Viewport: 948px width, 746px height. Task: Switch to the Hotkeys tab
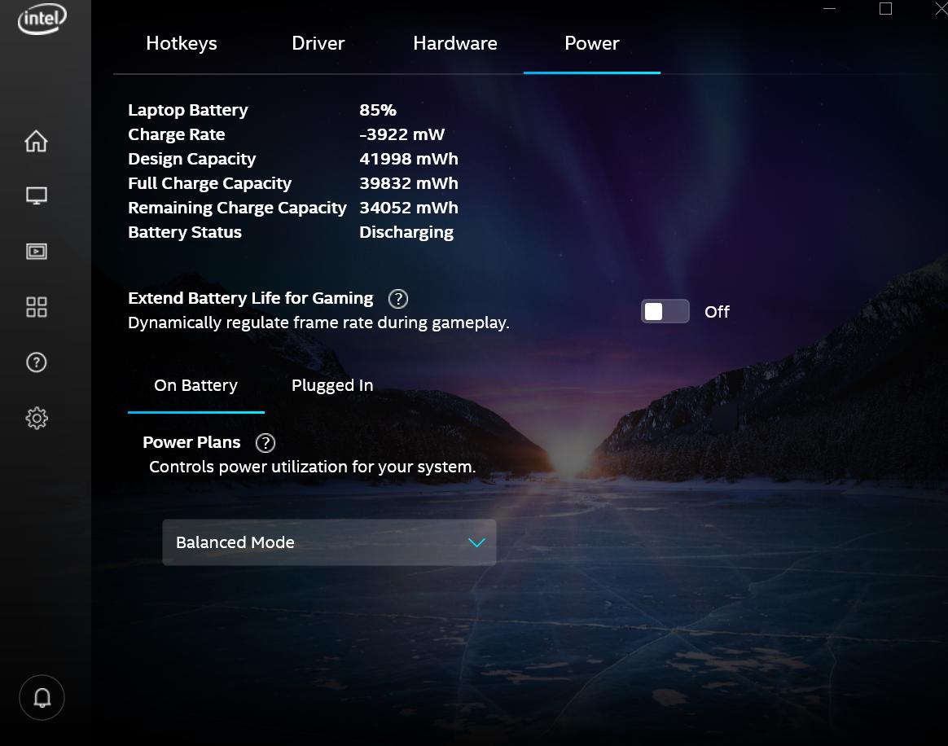[x=181, y=43]
